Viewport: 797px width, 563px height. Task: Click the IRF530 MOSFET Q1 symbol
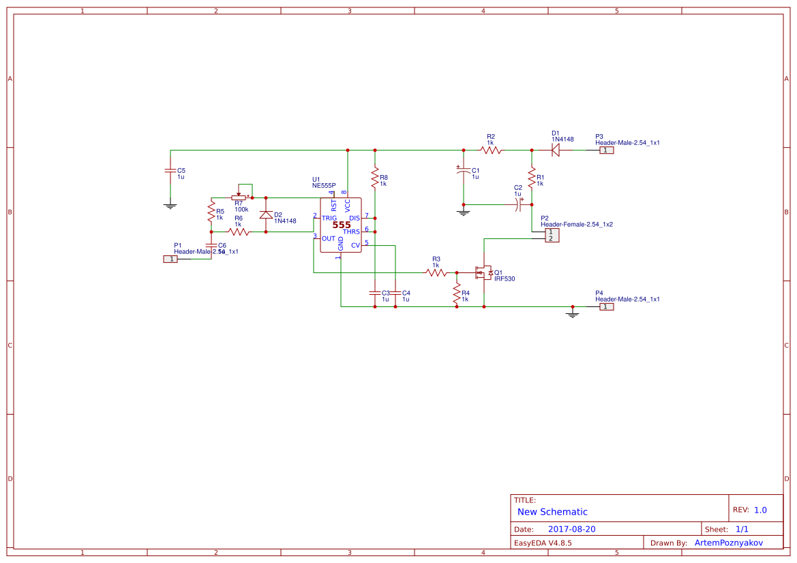point(483,273)
